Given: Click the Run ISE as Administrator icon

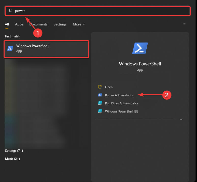Looking at the screenshot, I should tap(100, 103).
